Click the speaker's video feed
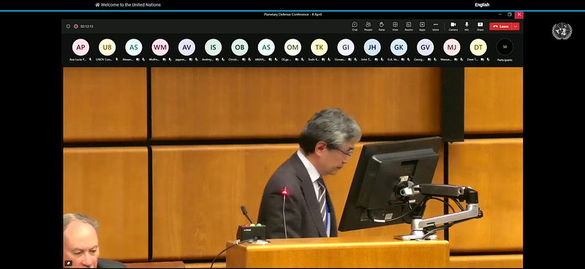This screenshot has height=269, width=585. tap(293, 168)
